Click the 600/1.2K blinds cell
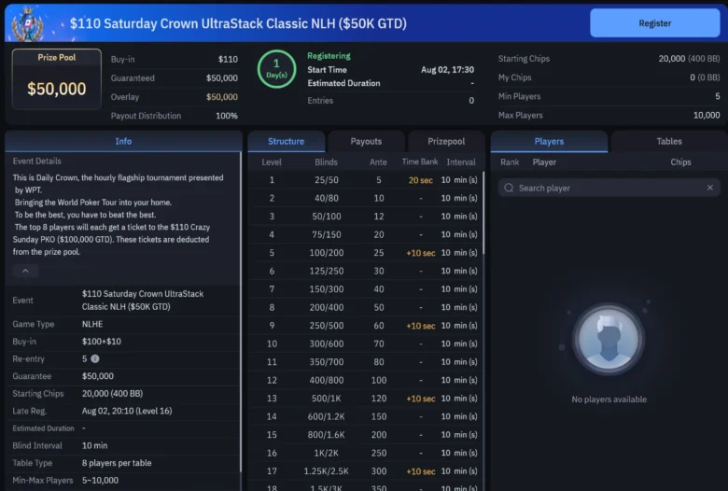The height and width of the screenshot is (491, 728). point(327,416)
